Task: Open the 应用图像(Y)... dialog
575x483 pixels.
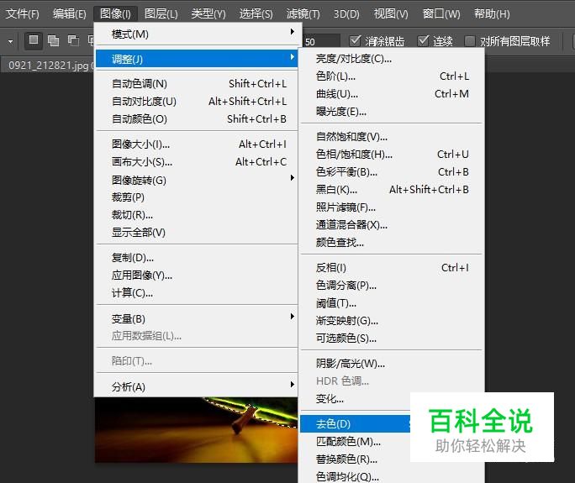Action: pyautogui.click(x=197, y=276)
